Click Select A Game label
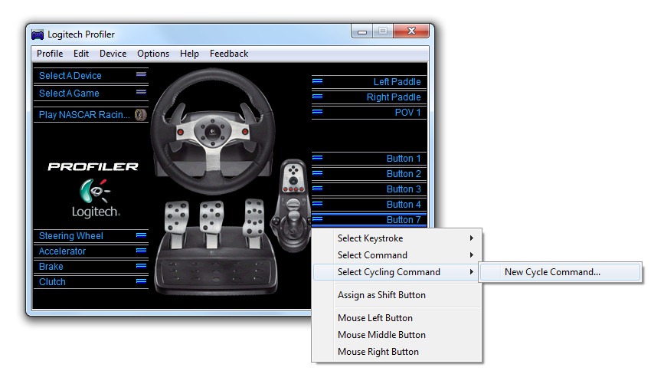664x384 pixels. [69, 94]
